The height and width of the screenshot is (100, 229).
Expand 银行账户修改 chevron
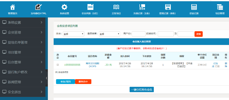41,72
